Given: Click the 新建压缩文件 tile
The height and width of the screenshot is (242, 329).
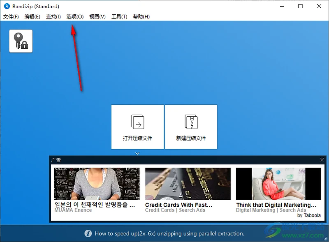Looking at the screenshot, I should click(x=191, y=127).
